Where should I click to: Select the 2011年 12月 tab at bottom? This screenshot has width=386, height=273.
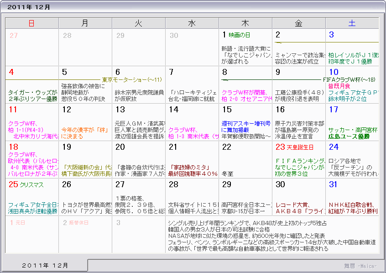point(45,265)
